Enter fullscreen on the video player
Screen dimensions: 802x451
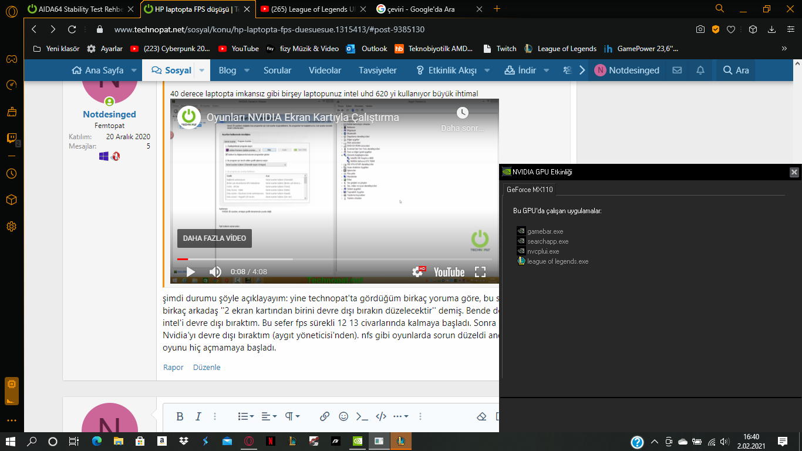[480, 272]
